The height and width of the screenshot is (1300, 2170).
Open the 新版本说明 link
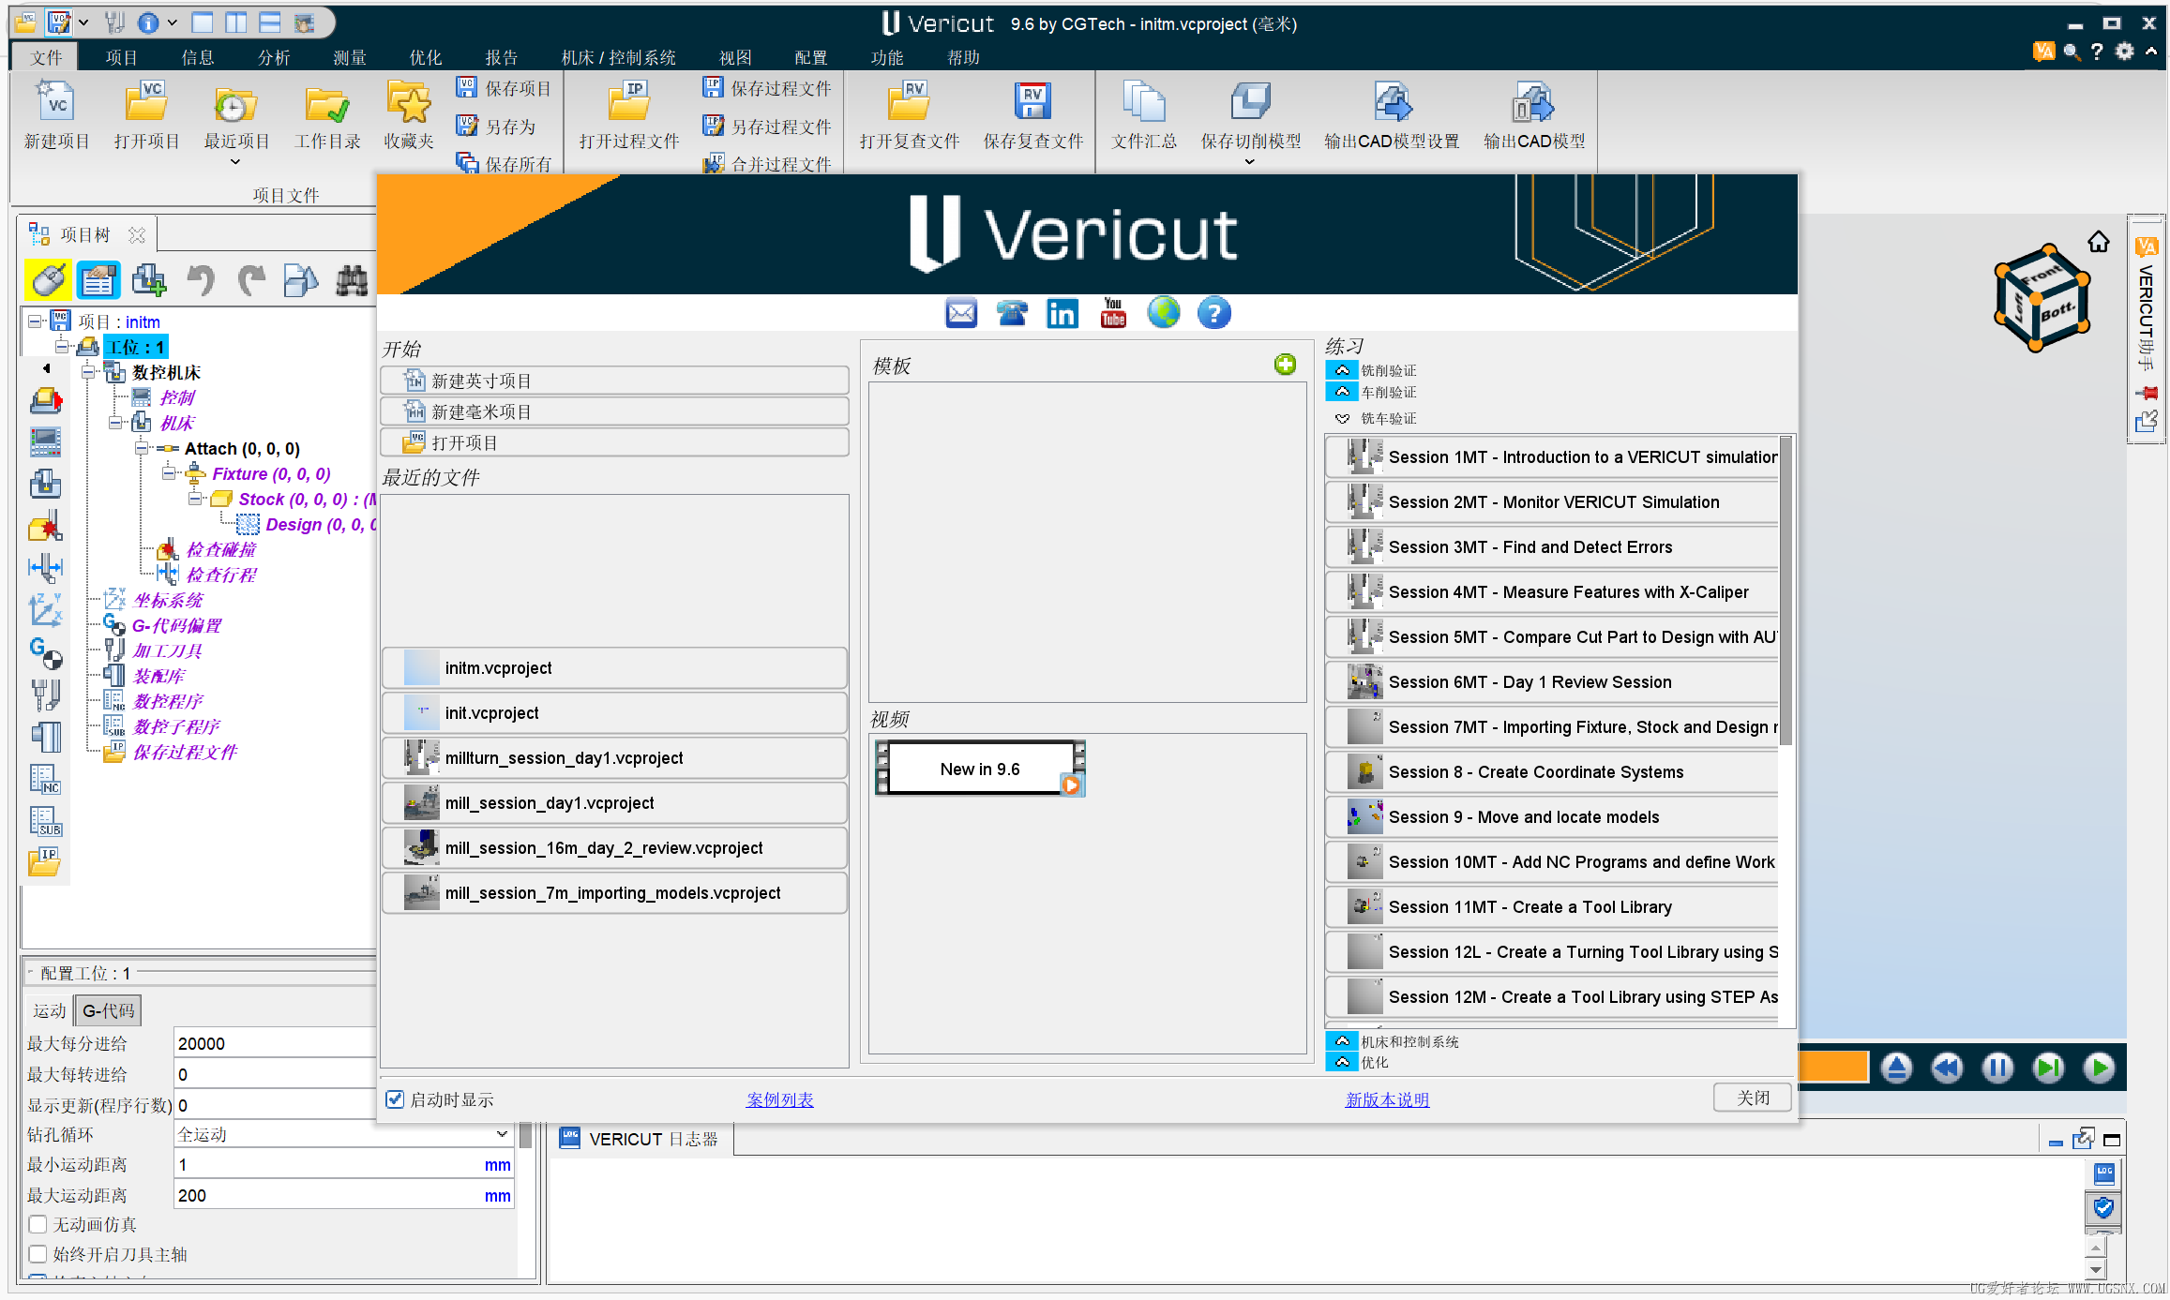[1387, 1099]
